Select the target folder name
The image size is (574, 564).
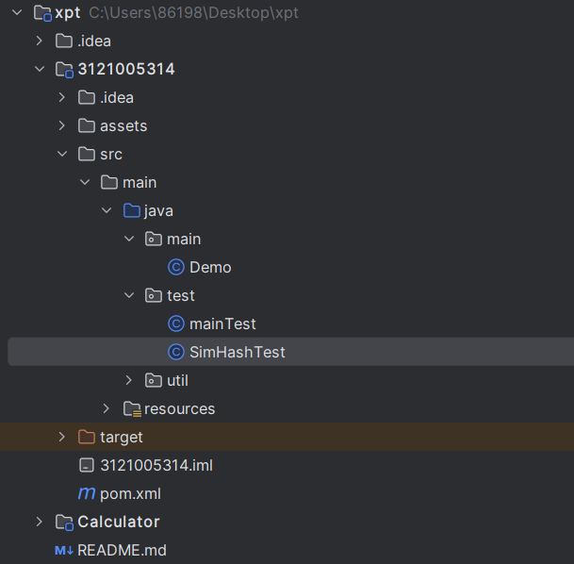(122, 437)
